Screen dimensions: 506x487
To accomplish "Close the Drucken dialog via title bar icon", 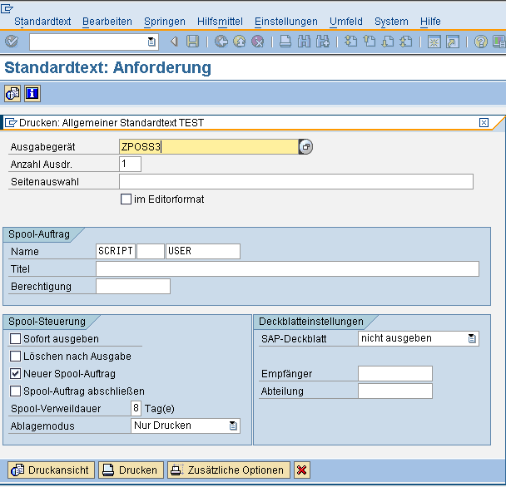I will pos(484,123).
